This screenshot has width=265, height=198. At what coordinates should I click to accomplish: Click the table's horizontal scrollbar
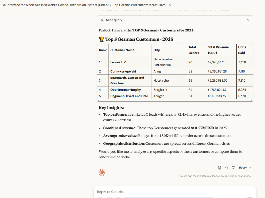coord(175,100)
